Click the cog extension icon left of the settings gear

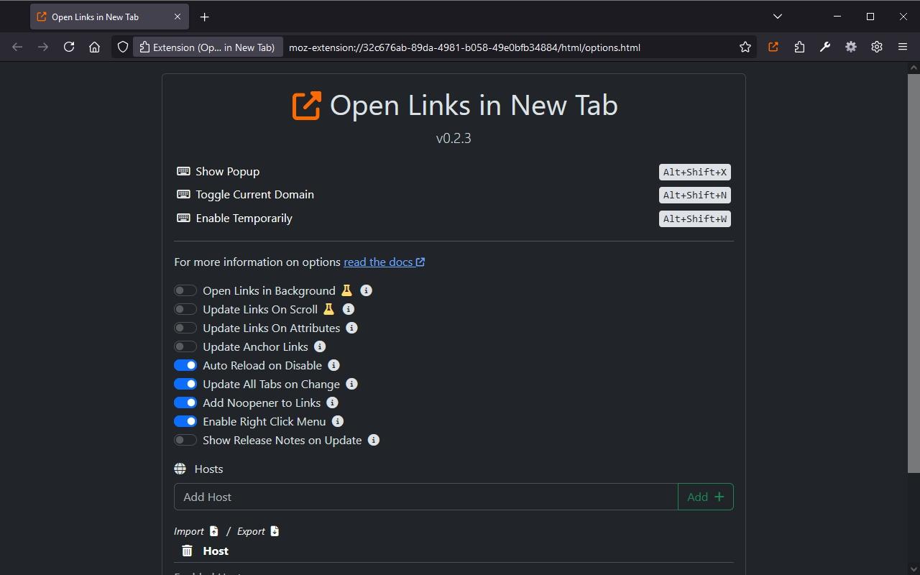(x=851, y=47)
